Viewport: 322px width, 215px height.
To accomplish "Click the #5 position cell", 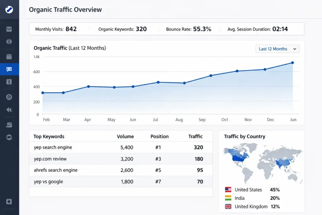I will coord(158,170).
